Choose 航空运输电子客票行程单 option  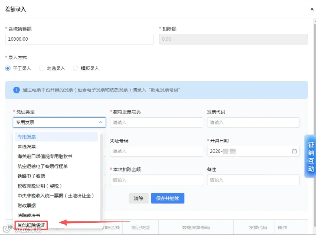(x=57, y=166)
